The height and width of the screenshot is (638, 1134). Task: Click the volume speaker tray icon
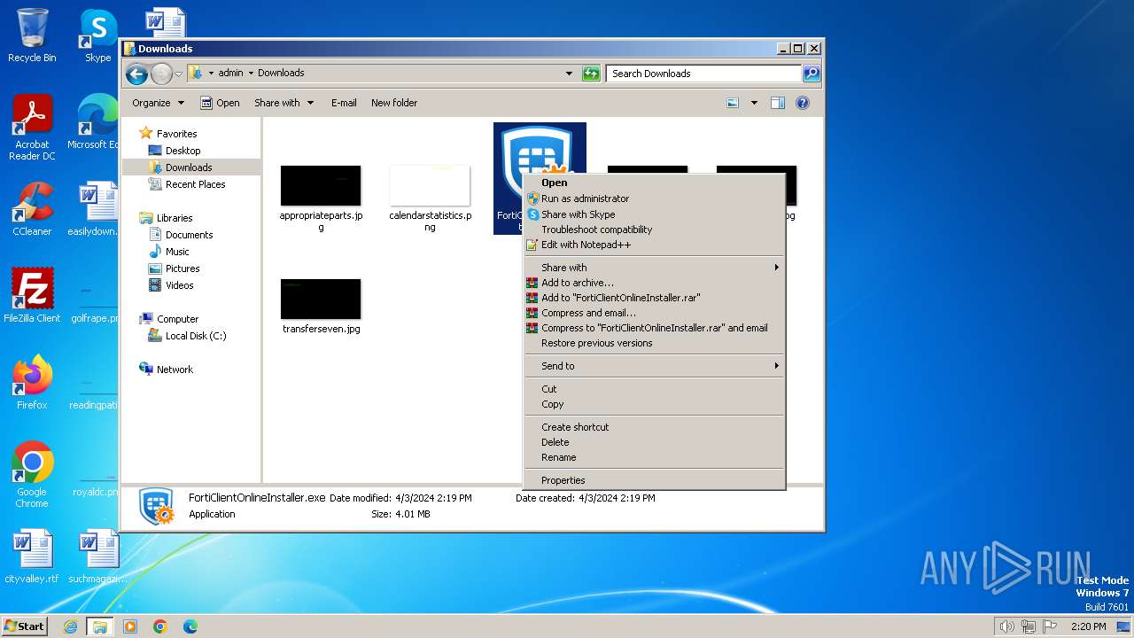pos(1006,626)
